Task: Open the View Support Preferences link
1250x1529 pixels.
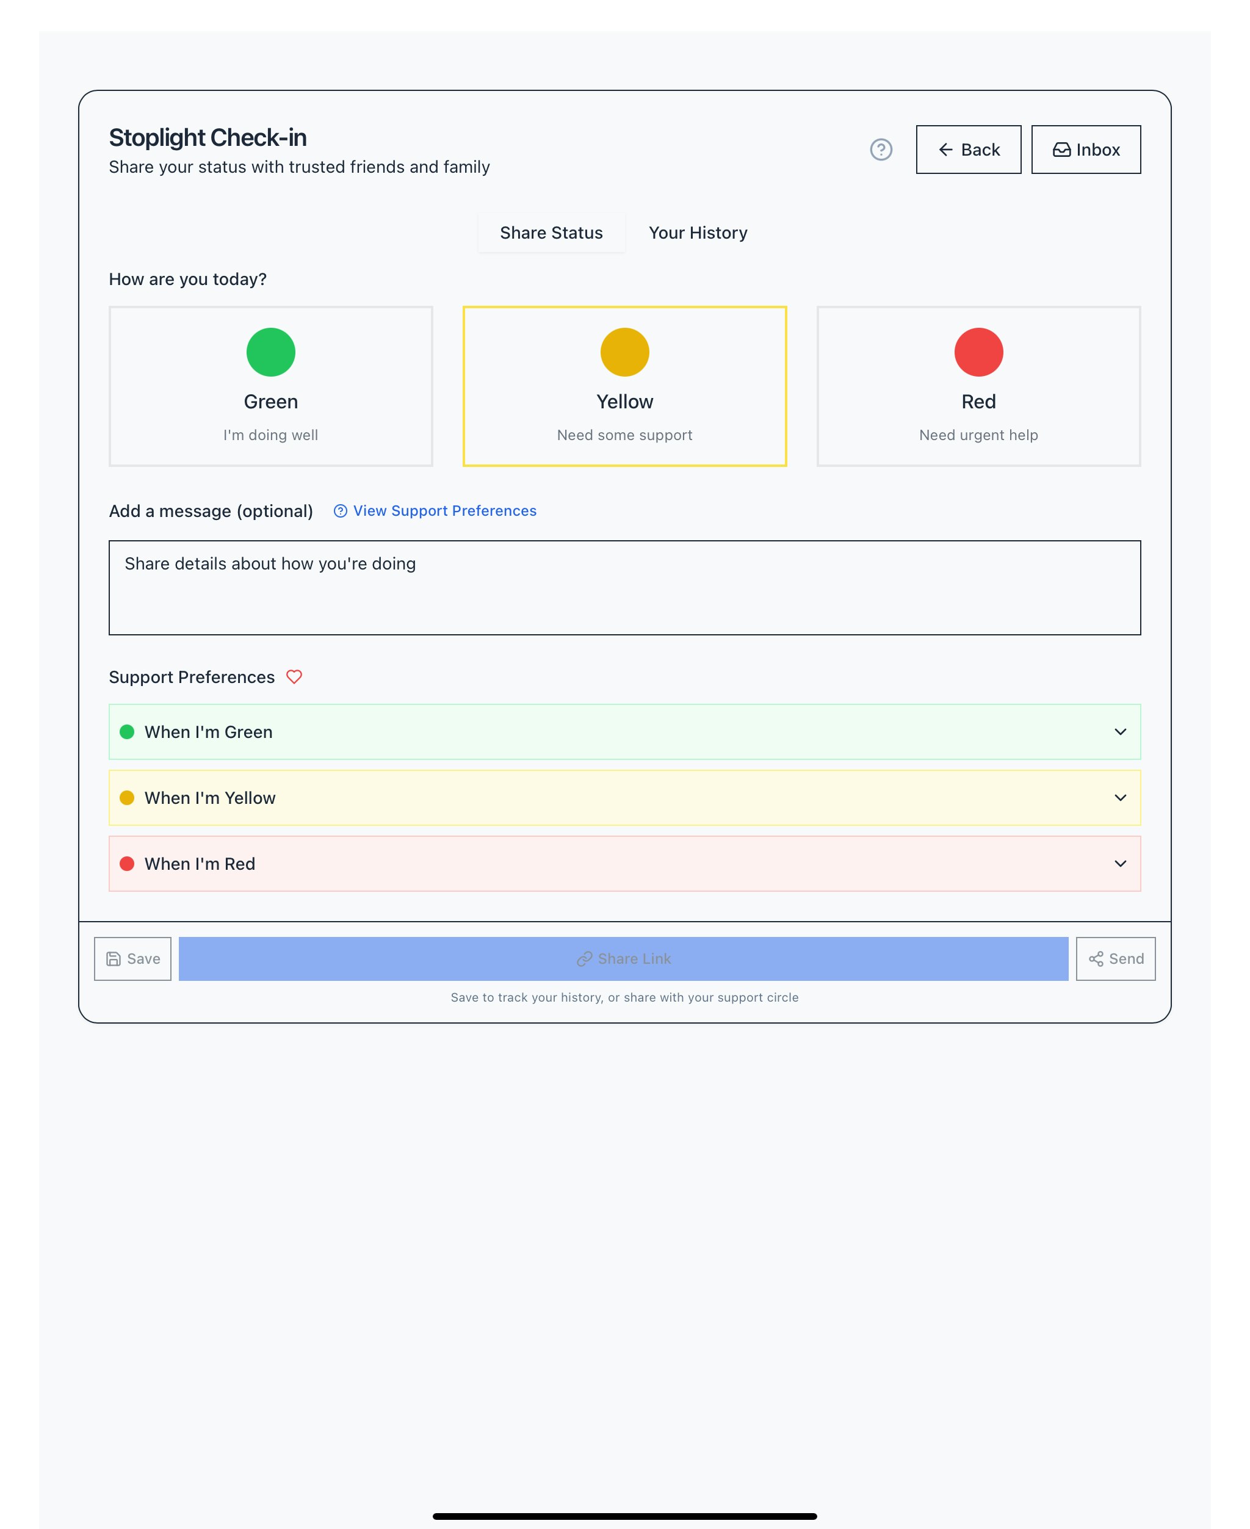Action: click(x=444, y=511)
